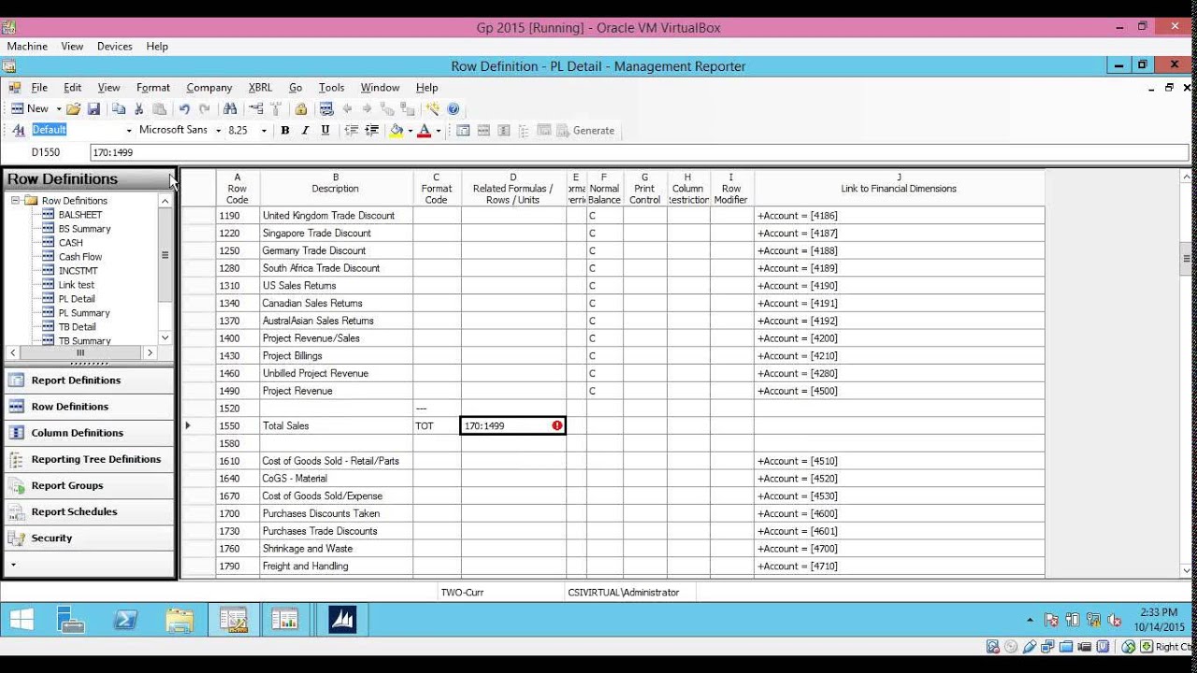
Task: Click the decrease indent icon
Action: click(352, 131)
